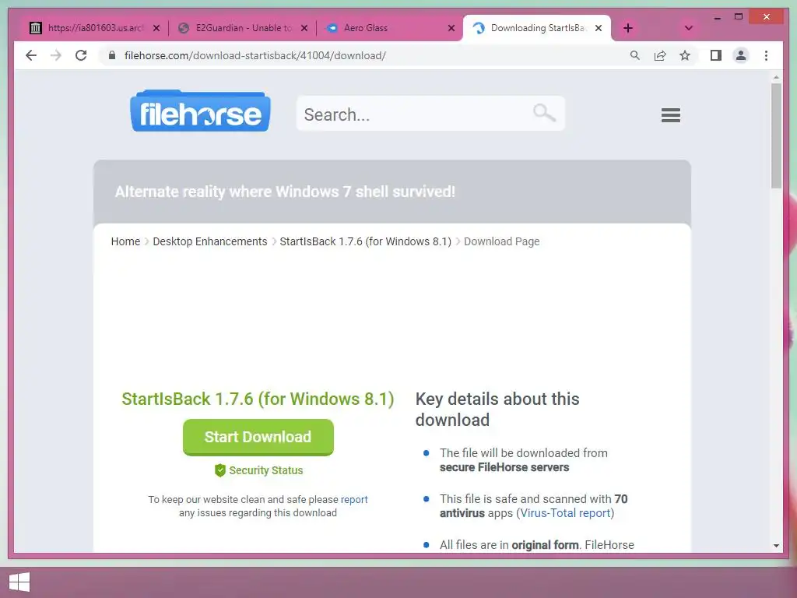The image size is (797, 598).
Task: Click the search magnifier in FileHorse search box
Action: click(544, 112)
